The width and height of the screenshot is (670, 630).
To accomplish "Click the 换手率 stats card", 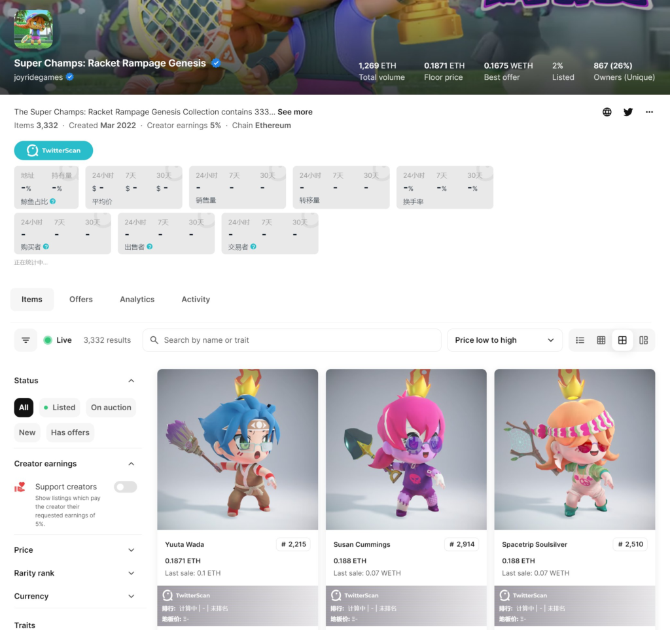I will click(x=445, y=188).
